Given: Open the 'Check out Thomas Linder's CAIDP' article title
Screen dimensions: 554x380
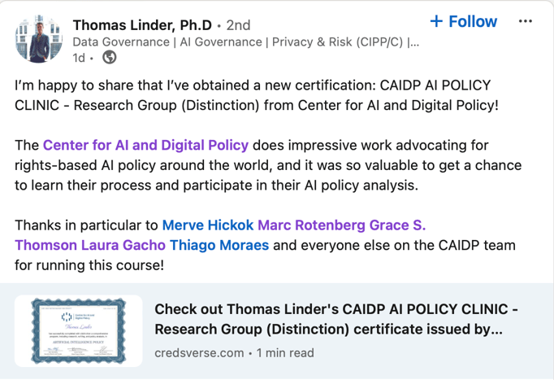Looking at the screenshot, I should click(x=336, y=320).
